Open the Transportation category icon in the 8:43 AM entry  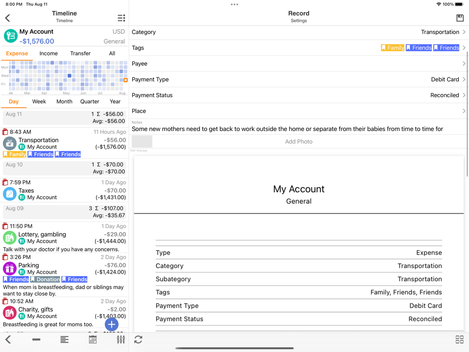point(9,143)
